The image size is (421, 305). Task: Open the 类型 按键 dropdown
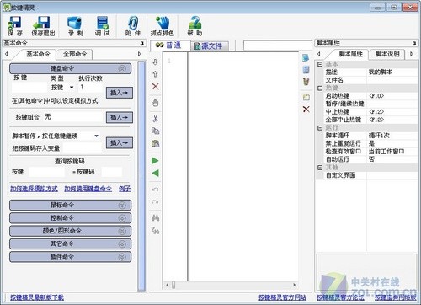(x=72, y=88)
